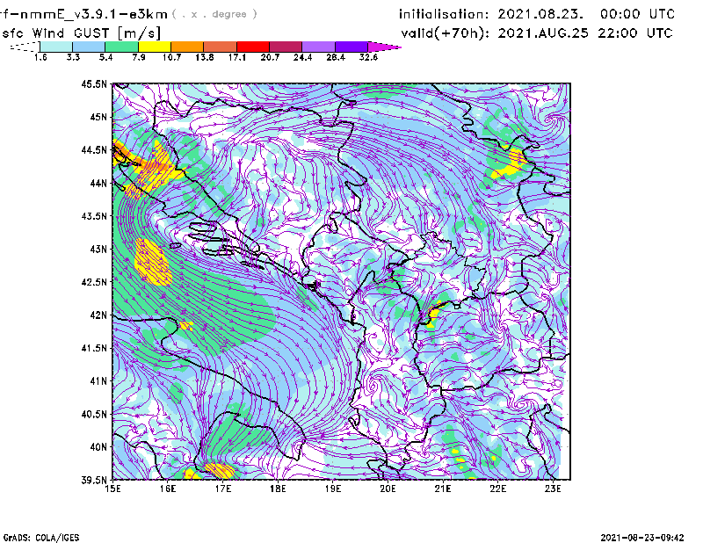703x543 pixels.
Task: Click the 40N latitude label
Action: click(x=98, y=447)
